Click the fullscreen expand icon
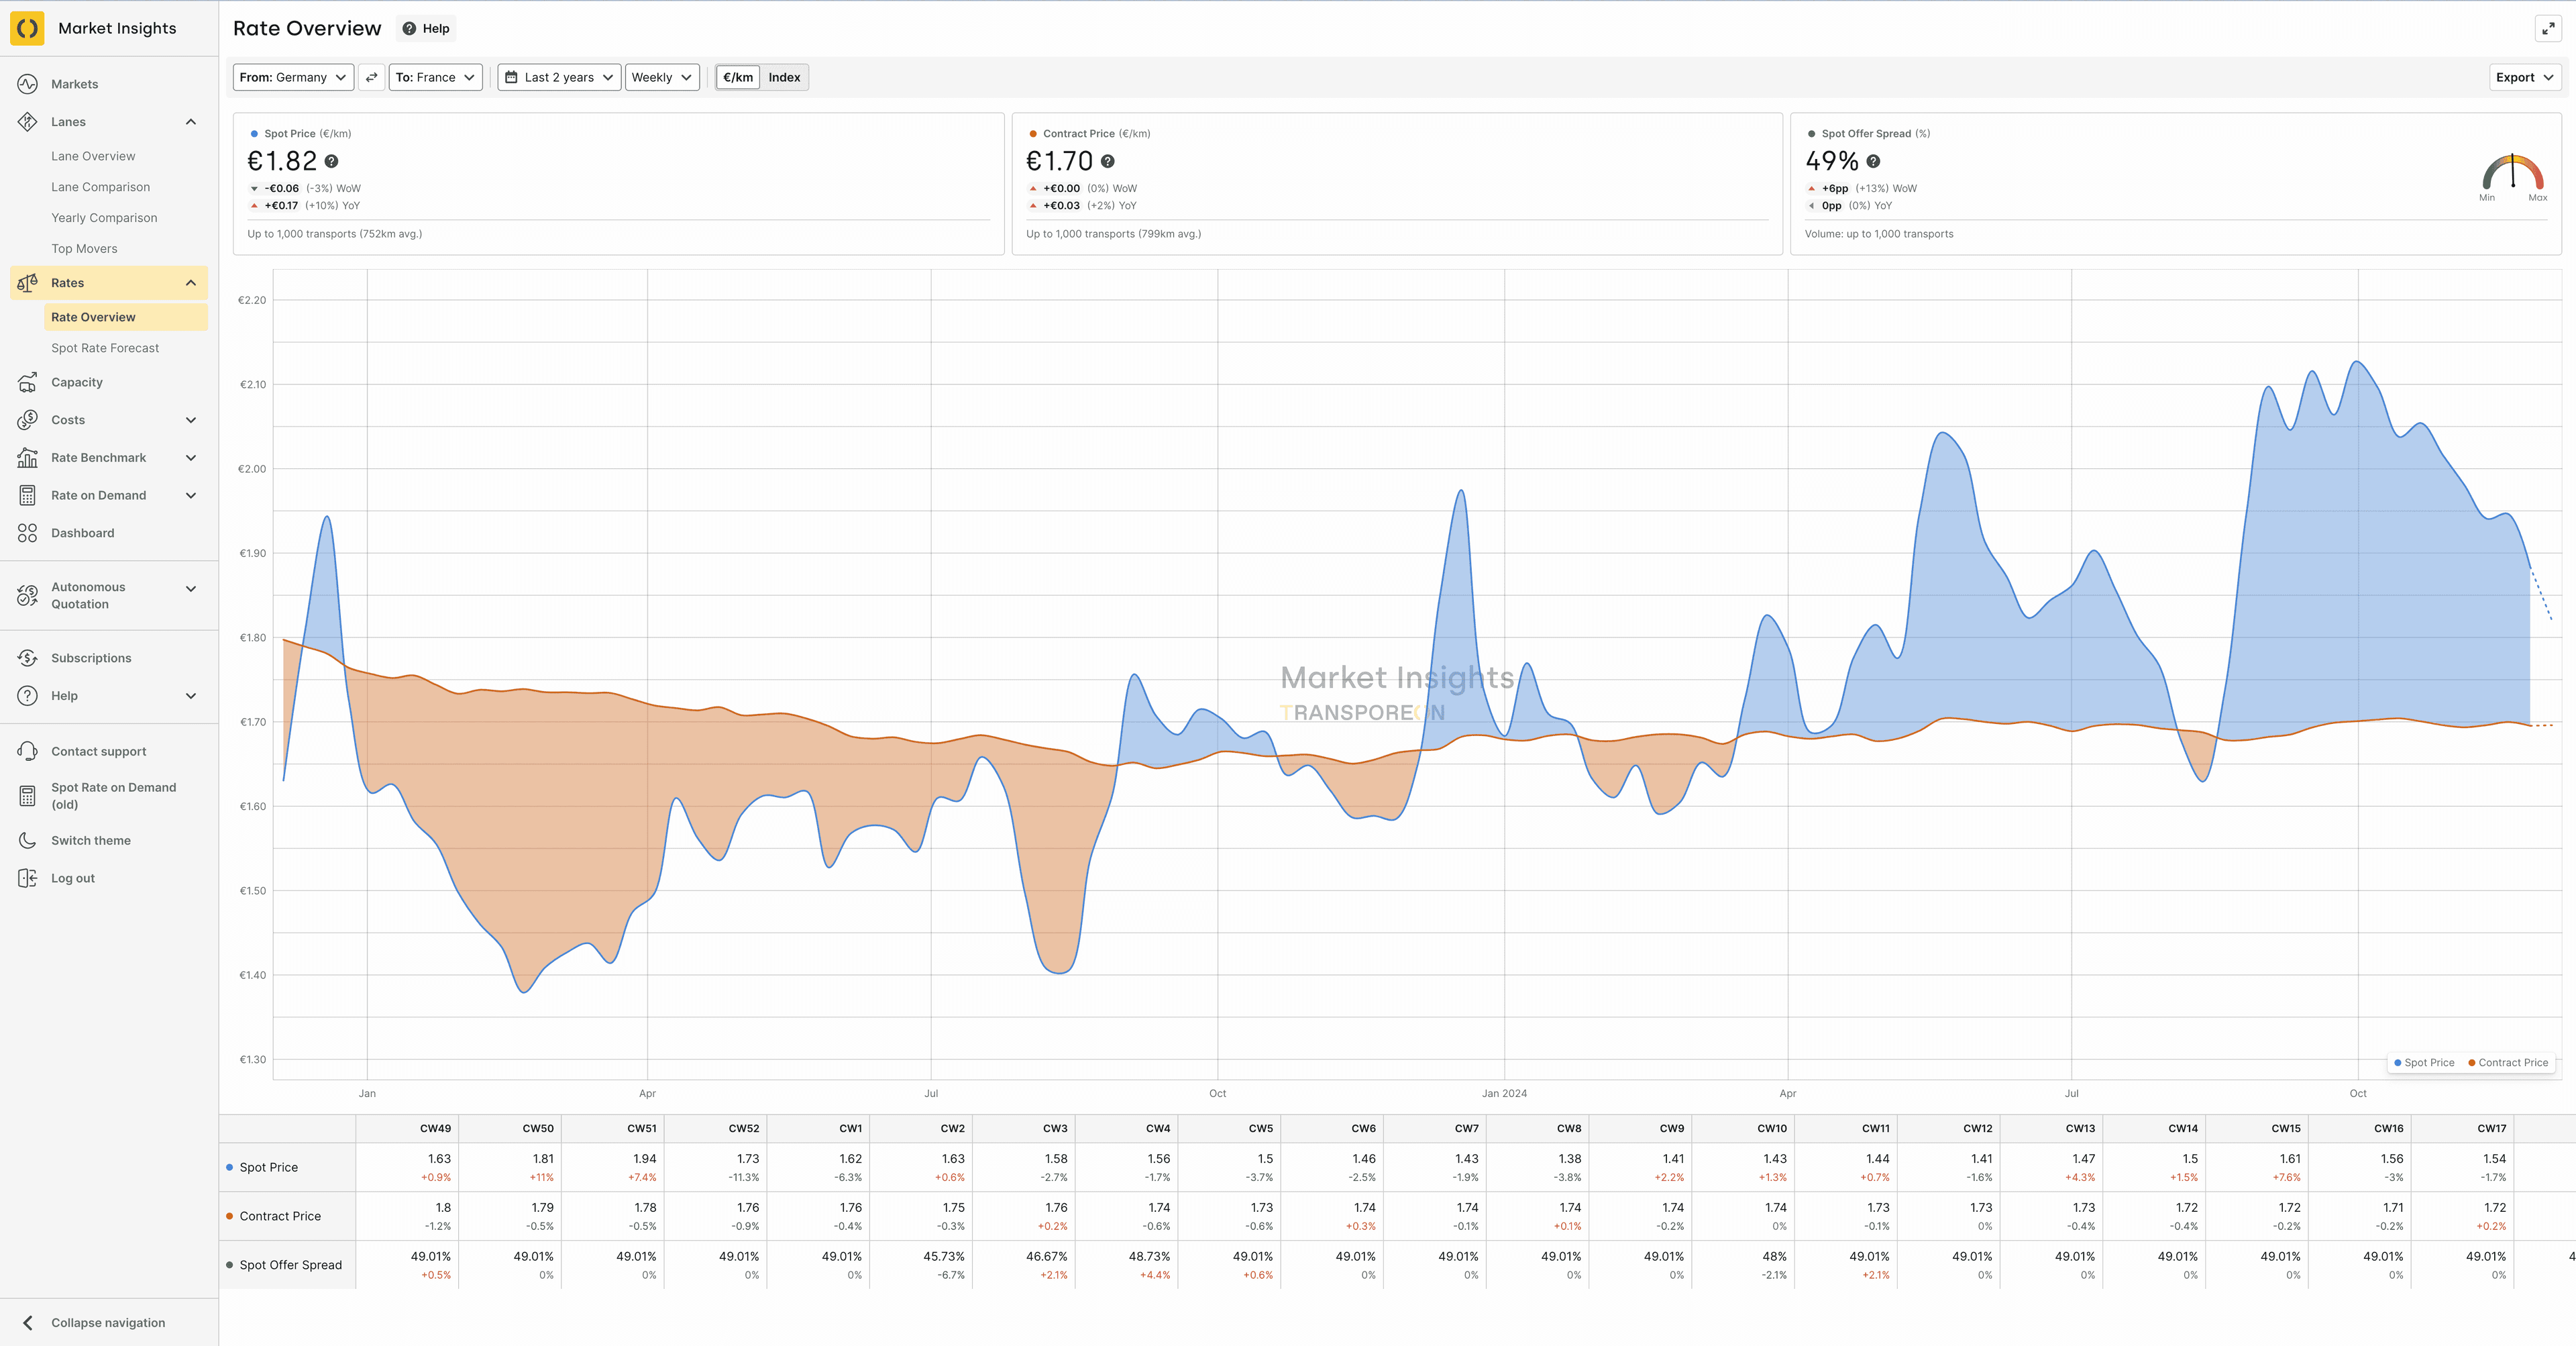Viewport: 2576px width, 1346px height. pos(2548,29)
